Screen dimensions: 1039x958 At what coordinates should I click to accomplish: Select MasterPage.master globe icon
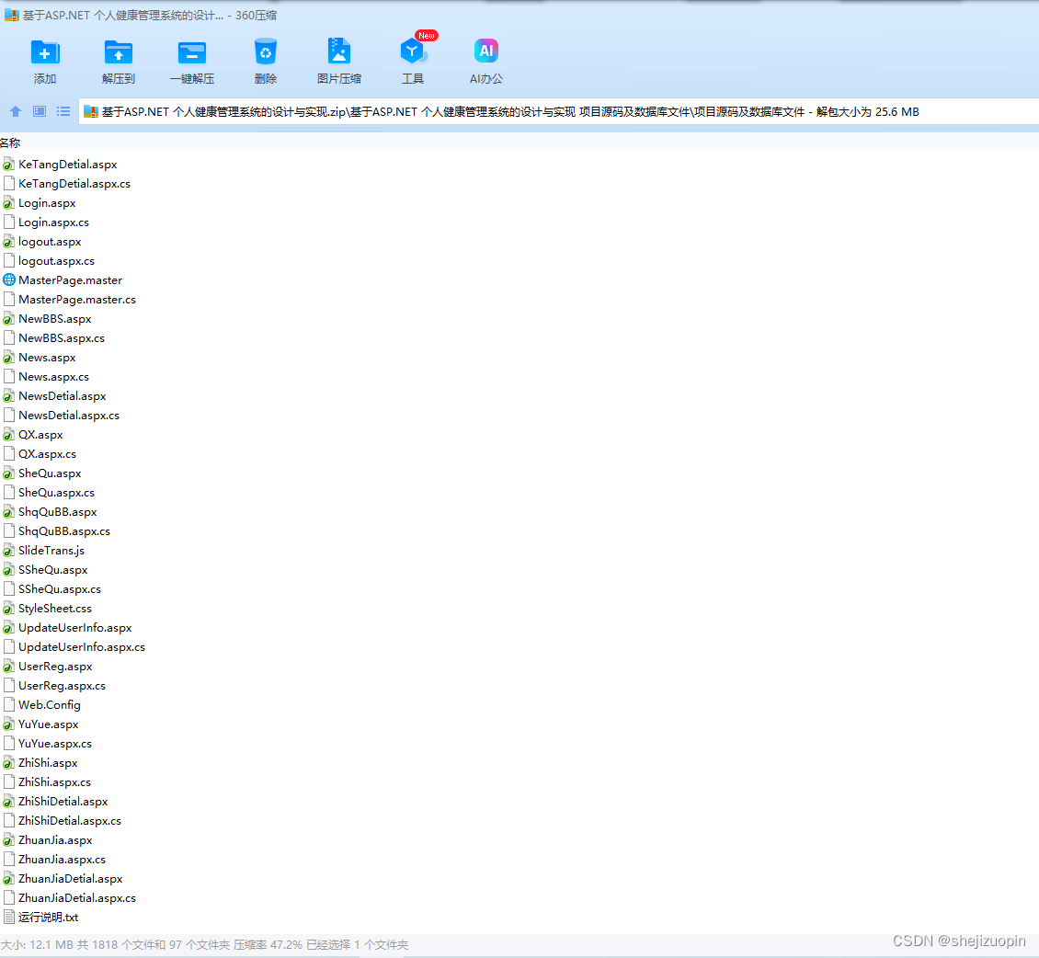click(8, 280)
